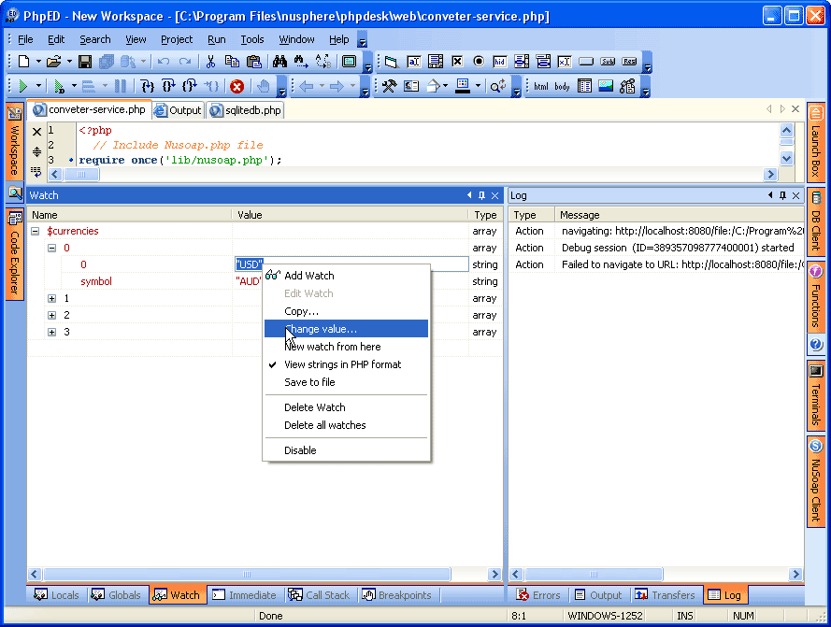
Task: Click the Find binoculars icon
Action: click(279, 62)
